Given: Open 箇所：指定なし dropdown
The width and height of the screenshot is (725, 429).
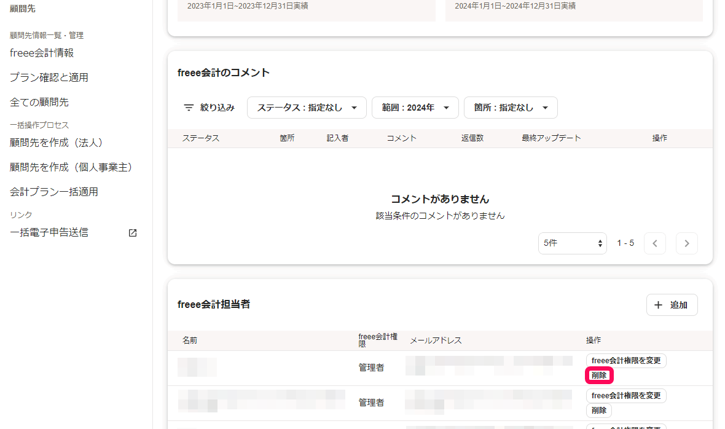Looking at the screenshot, I should (511, 108).
